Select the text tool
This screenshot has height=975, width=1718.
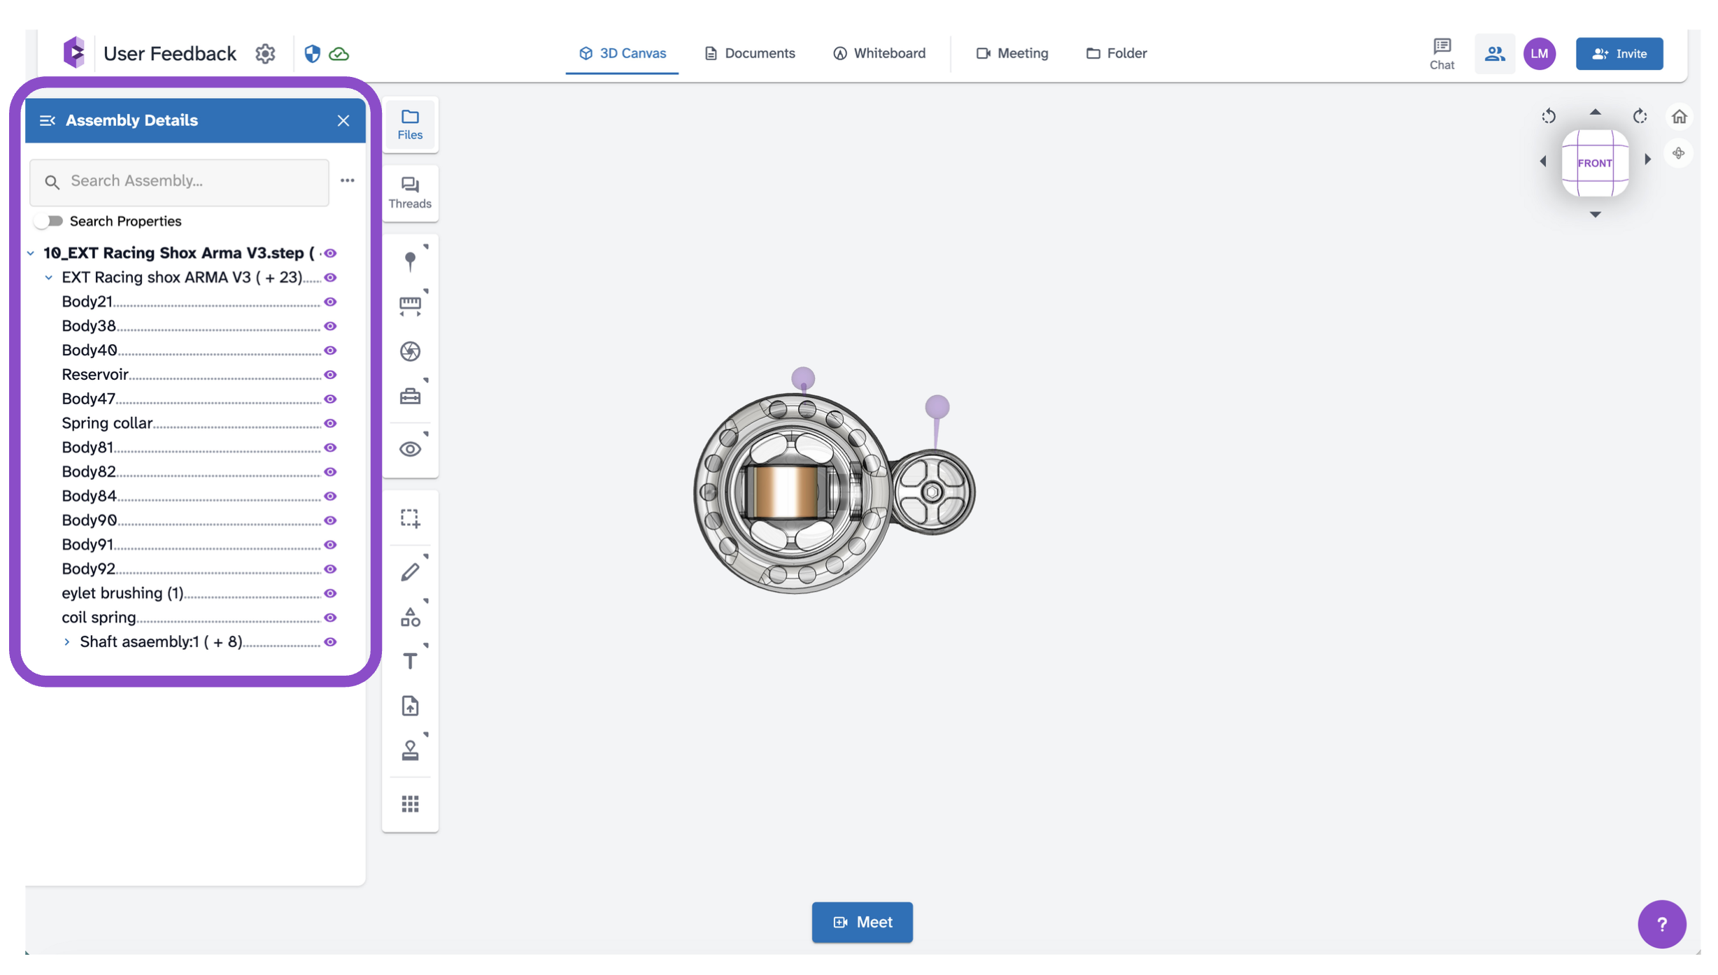pyautogui.click(x=410, y=660)
